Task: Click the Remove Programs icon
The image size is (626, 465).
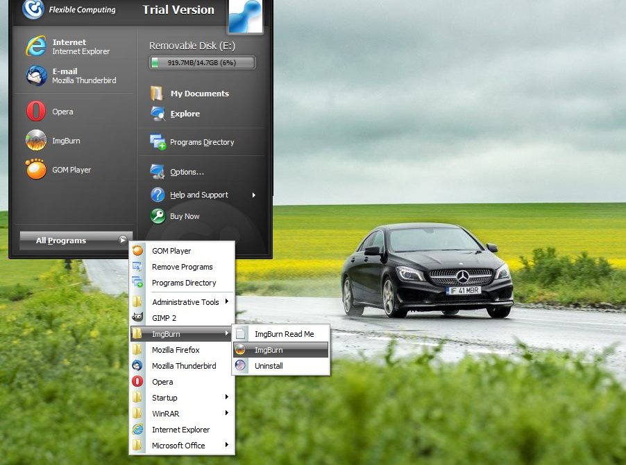Action: point(137,266)
